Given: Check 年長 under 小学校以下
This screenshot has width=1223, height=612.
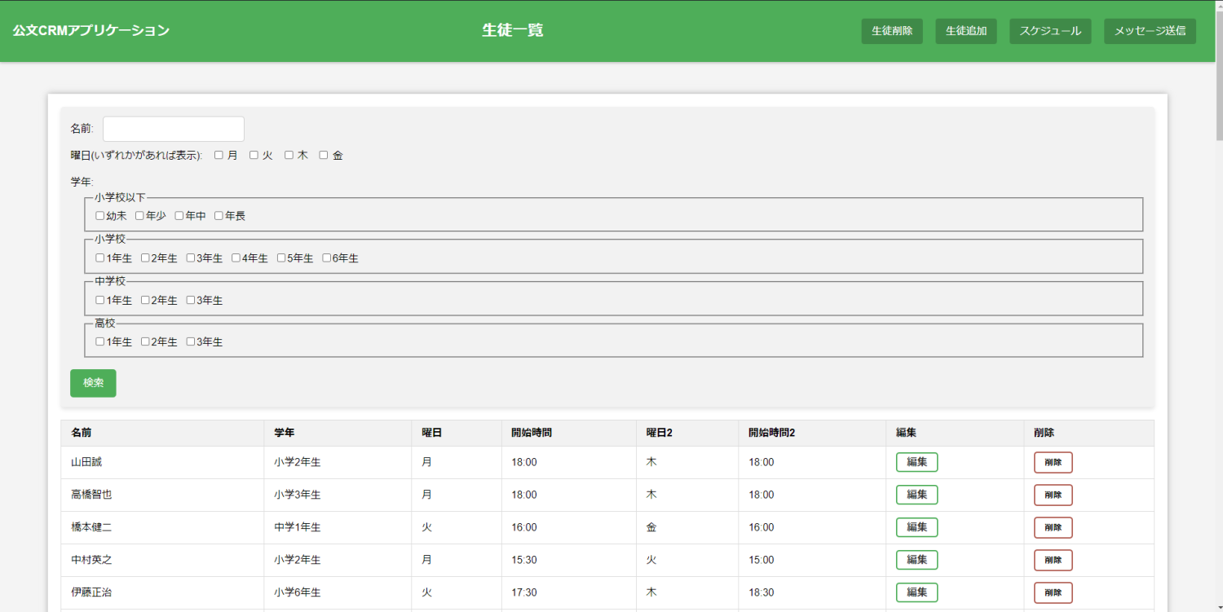Looking at the screenshot, I should coord(219,216).
